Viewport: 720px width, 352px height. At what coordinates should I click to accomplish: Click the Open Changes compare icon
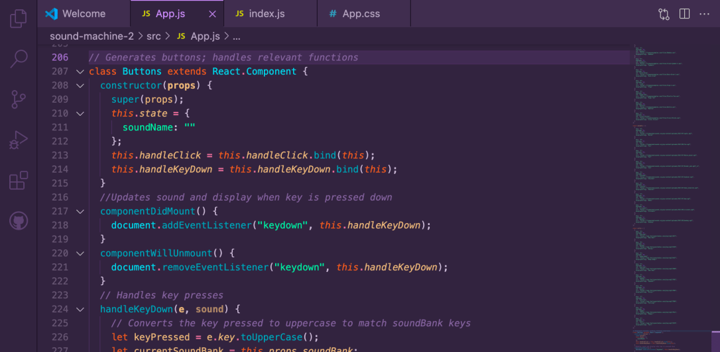point(664,14)
